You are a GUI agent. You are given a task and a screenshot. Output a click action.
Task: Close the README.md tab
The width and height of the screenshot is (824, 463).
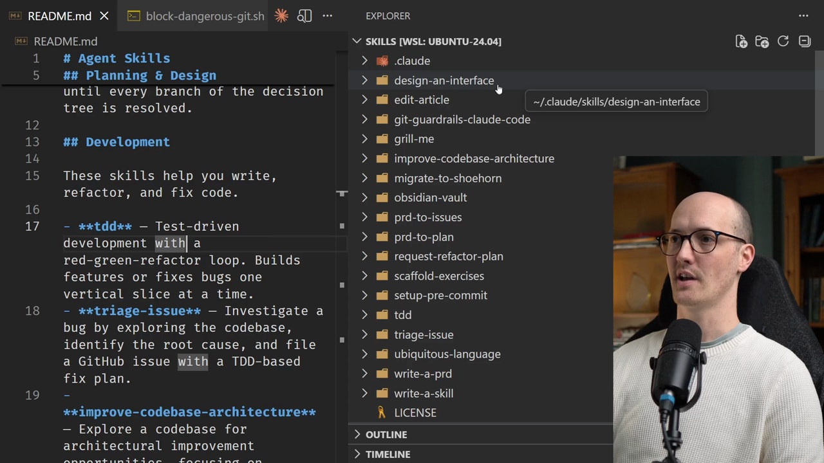tap(104, 16)
